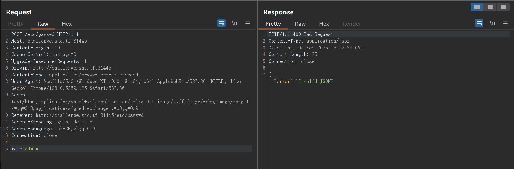Click the POST /etc/passwd request line

point(45,34)
